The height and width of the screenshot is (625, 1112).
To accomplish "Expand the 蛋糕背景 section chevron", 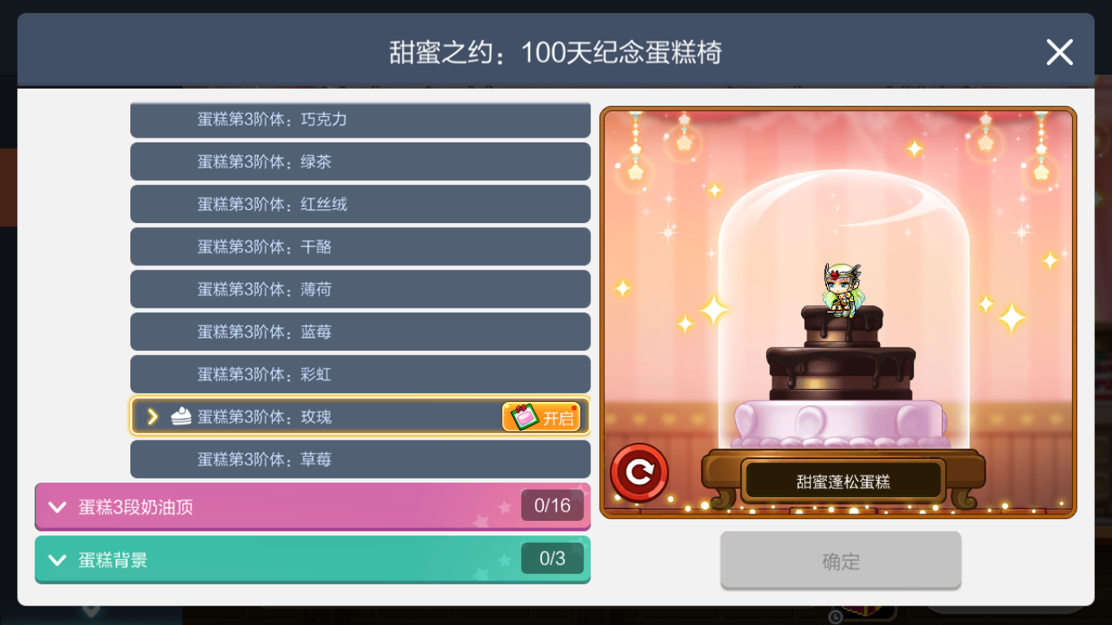I will [x=57, y=560].
